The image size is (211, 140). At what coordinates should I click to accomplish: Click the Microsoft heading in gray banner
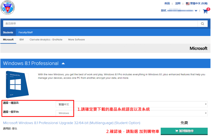(x=198, y=48)
